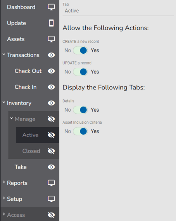This screenshot has height=221, width=176.
Task: Expand the Setup section chevron
Action: (x=4, y=198)
